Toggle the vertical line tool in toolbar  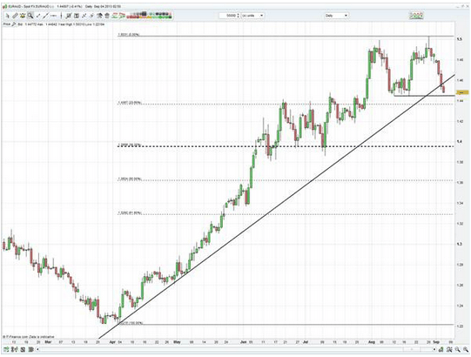click(61, 16)
